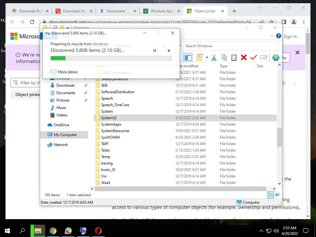Click the Paste clipboard icon
This screenshot has height=237, width=316.
pos(234,58)
